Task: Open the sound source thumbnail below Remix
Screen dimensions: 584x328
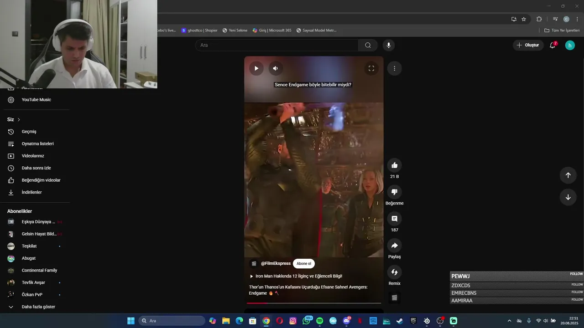Action: coord(395,297)
